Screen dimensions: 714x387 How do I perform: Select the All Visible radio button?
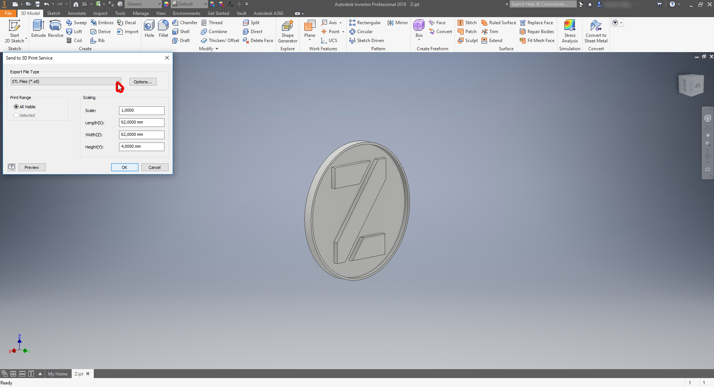pos(16,107)
